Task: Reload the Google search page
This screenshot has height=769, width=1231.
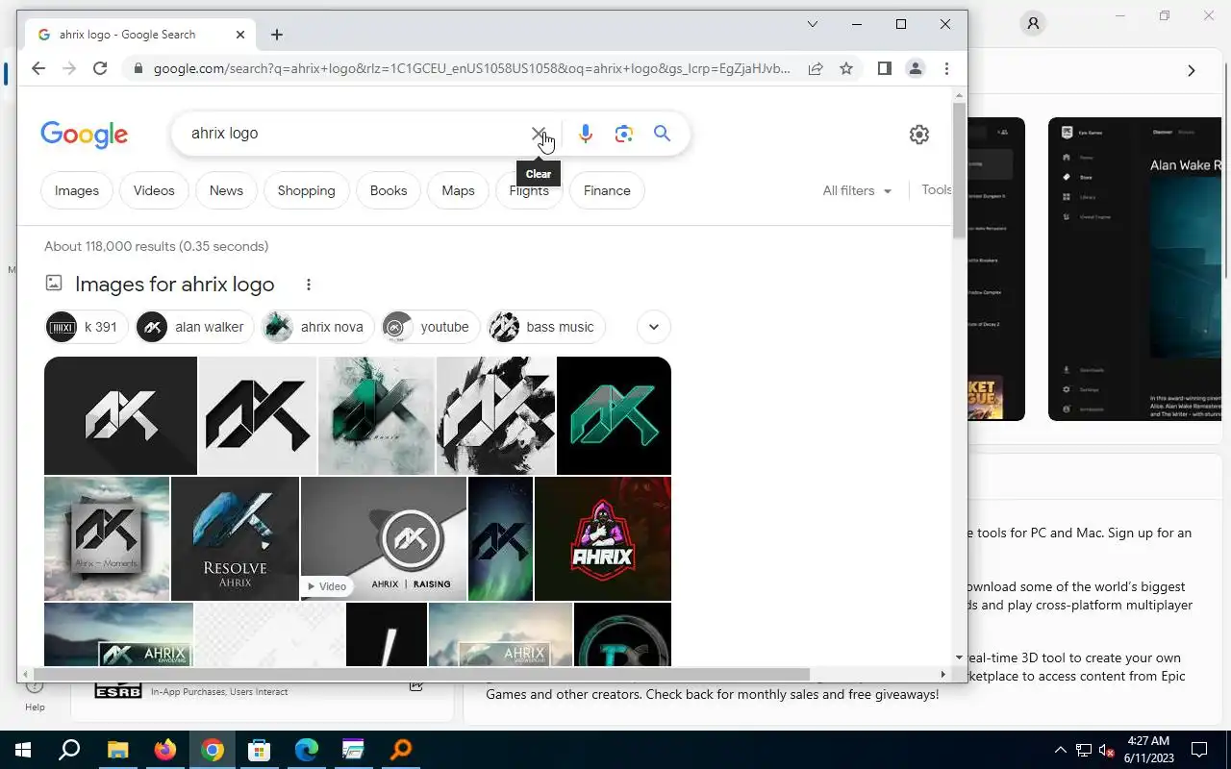Action: click(100, 68)
